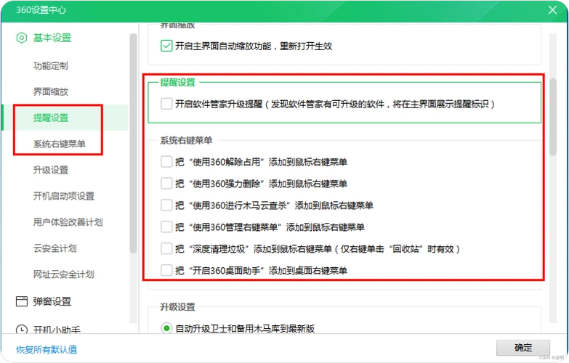Screen dimensions: 569x363
Task: Check the 使用360强力删除 option
Action: tap(166, 184)
